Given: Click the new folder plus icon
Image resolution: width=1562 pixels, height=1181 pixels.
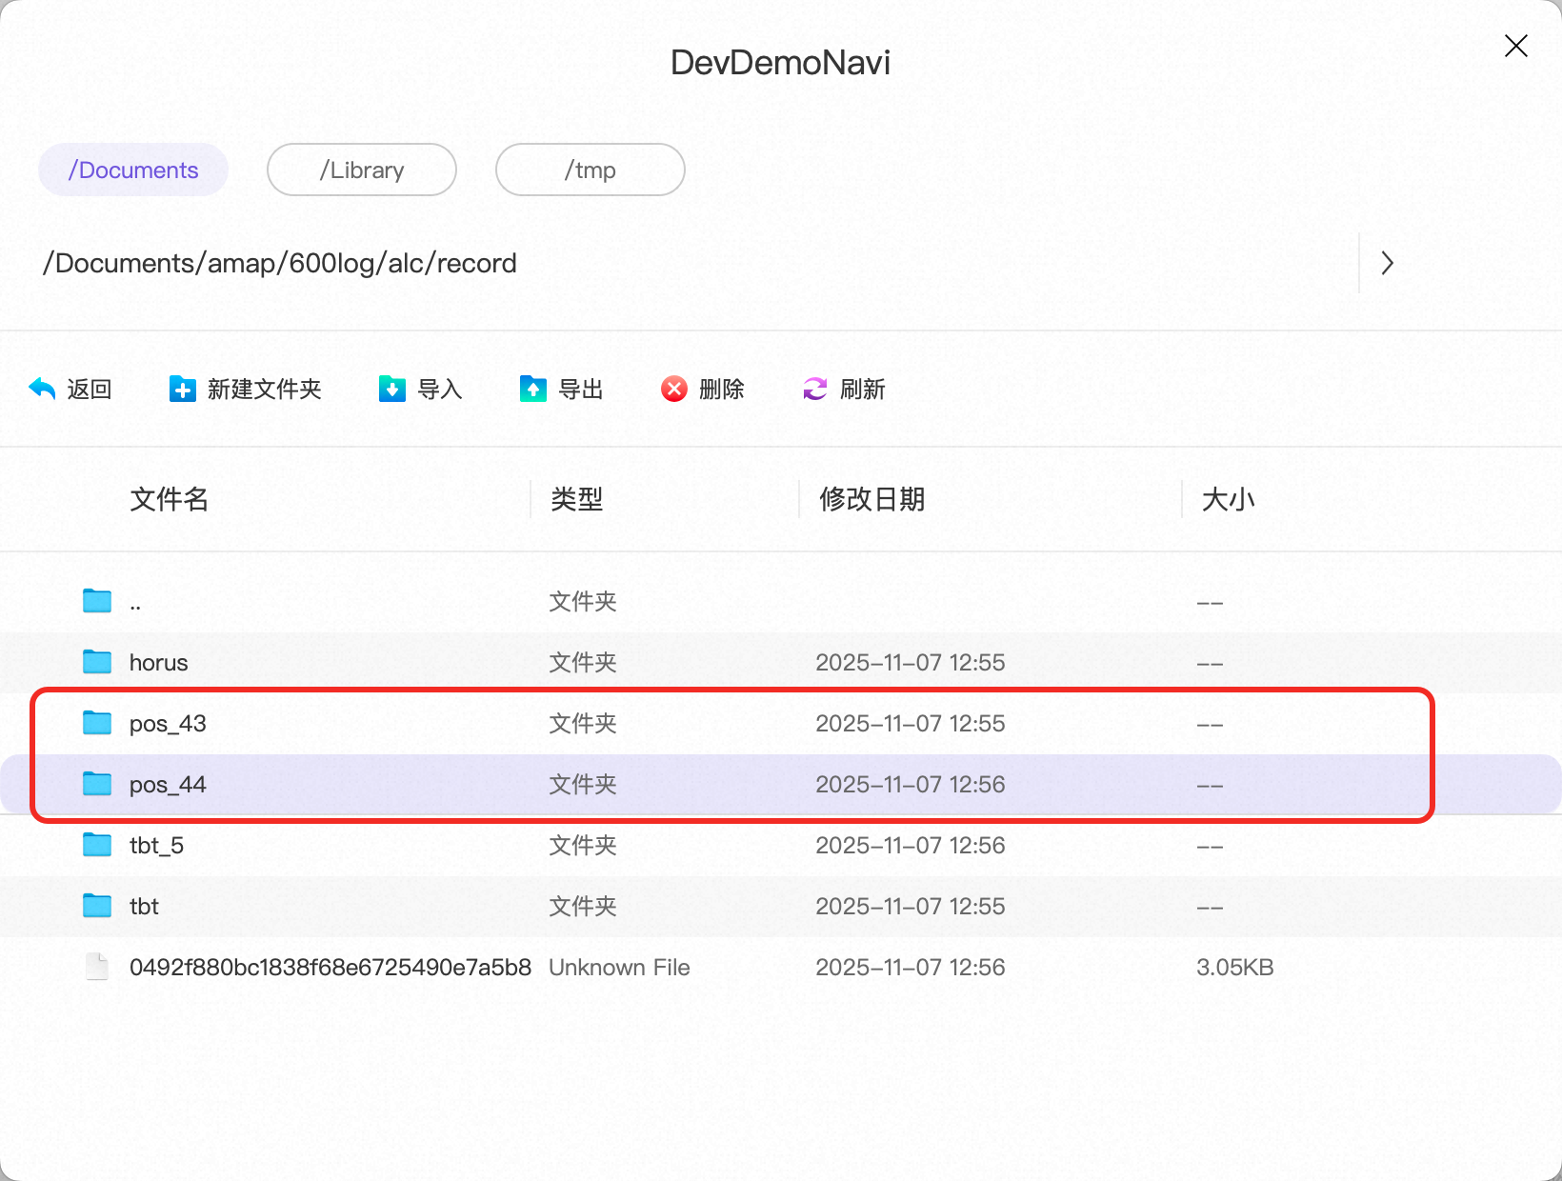Looking at the screenshot, I should (x=183, y=389).
